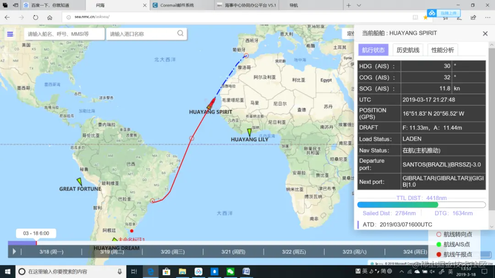Close the HUAYANG SPIRIT ship panel
This screenshot has width=495, height=278.
click(x=485, y=33)
